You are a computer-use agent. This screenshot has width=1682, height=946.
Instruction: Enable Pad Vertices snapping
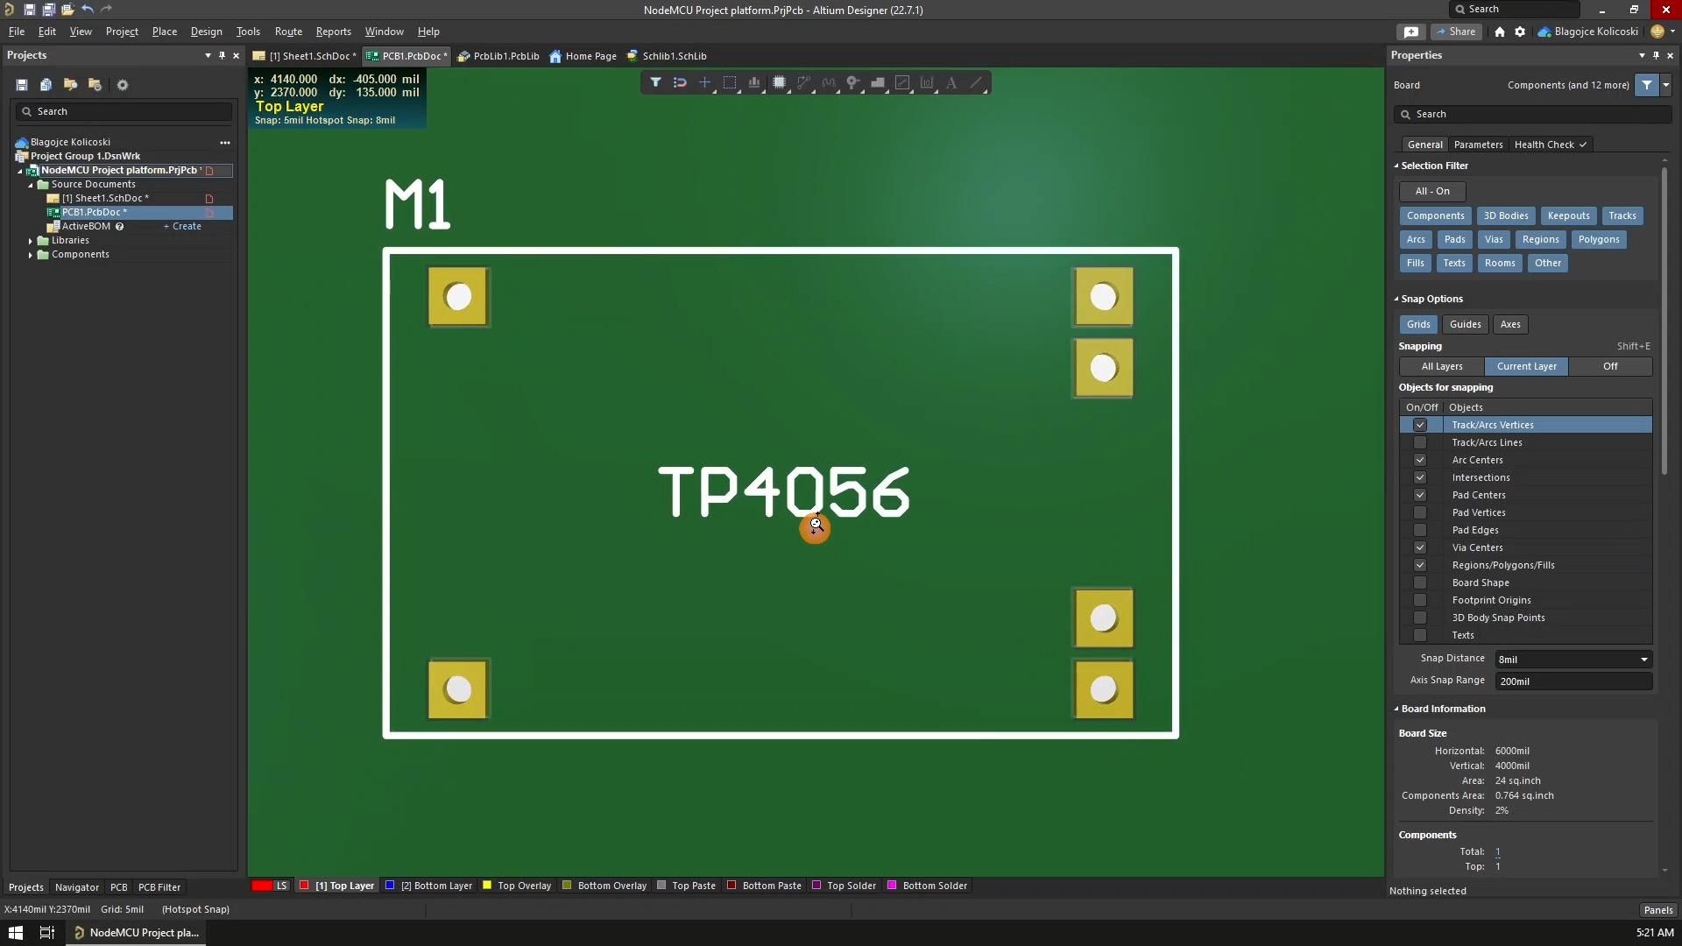pos(1419,512)
